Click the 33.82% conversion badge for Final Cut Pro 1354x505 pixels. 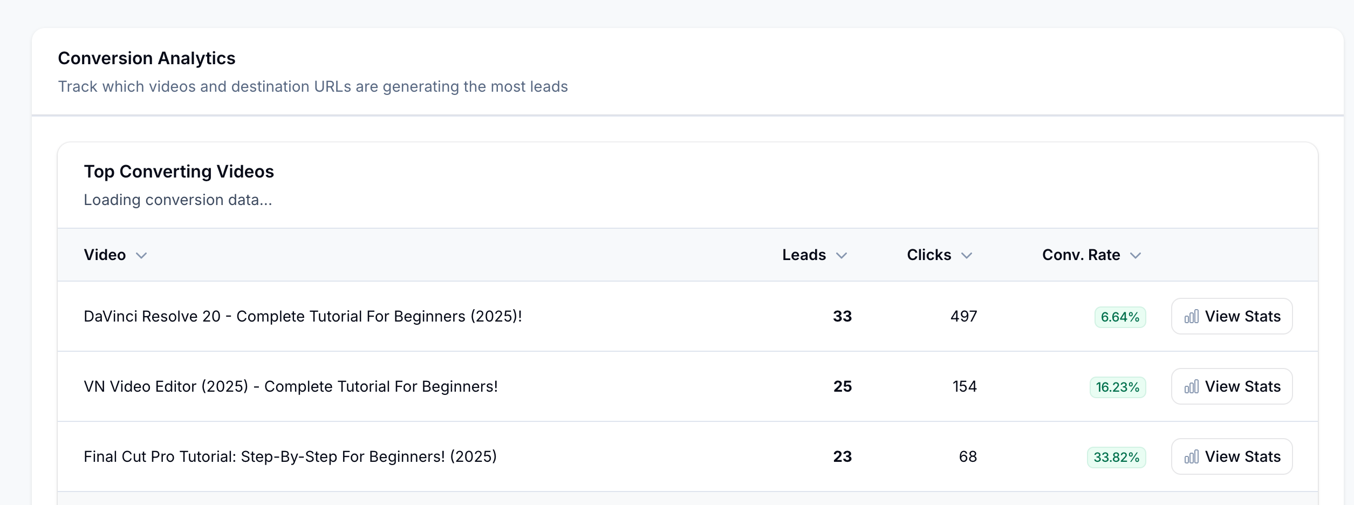pos(1117,457)
